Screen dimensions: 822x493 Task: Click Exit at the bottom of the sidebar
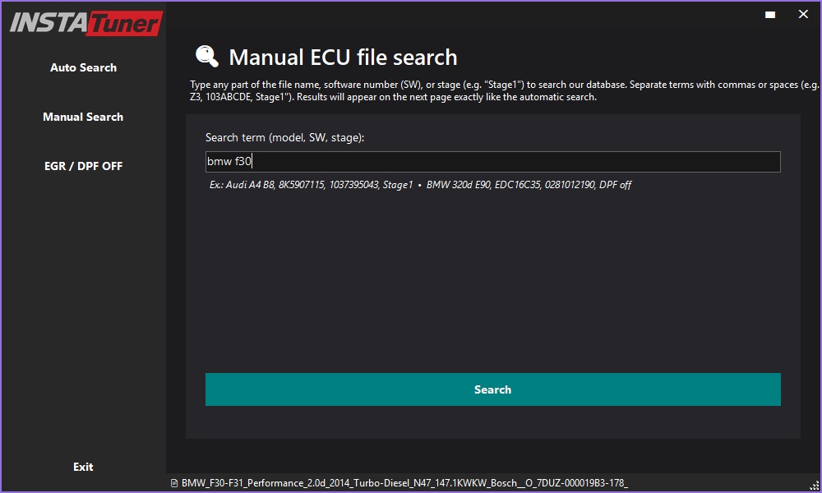pos(82,466)
